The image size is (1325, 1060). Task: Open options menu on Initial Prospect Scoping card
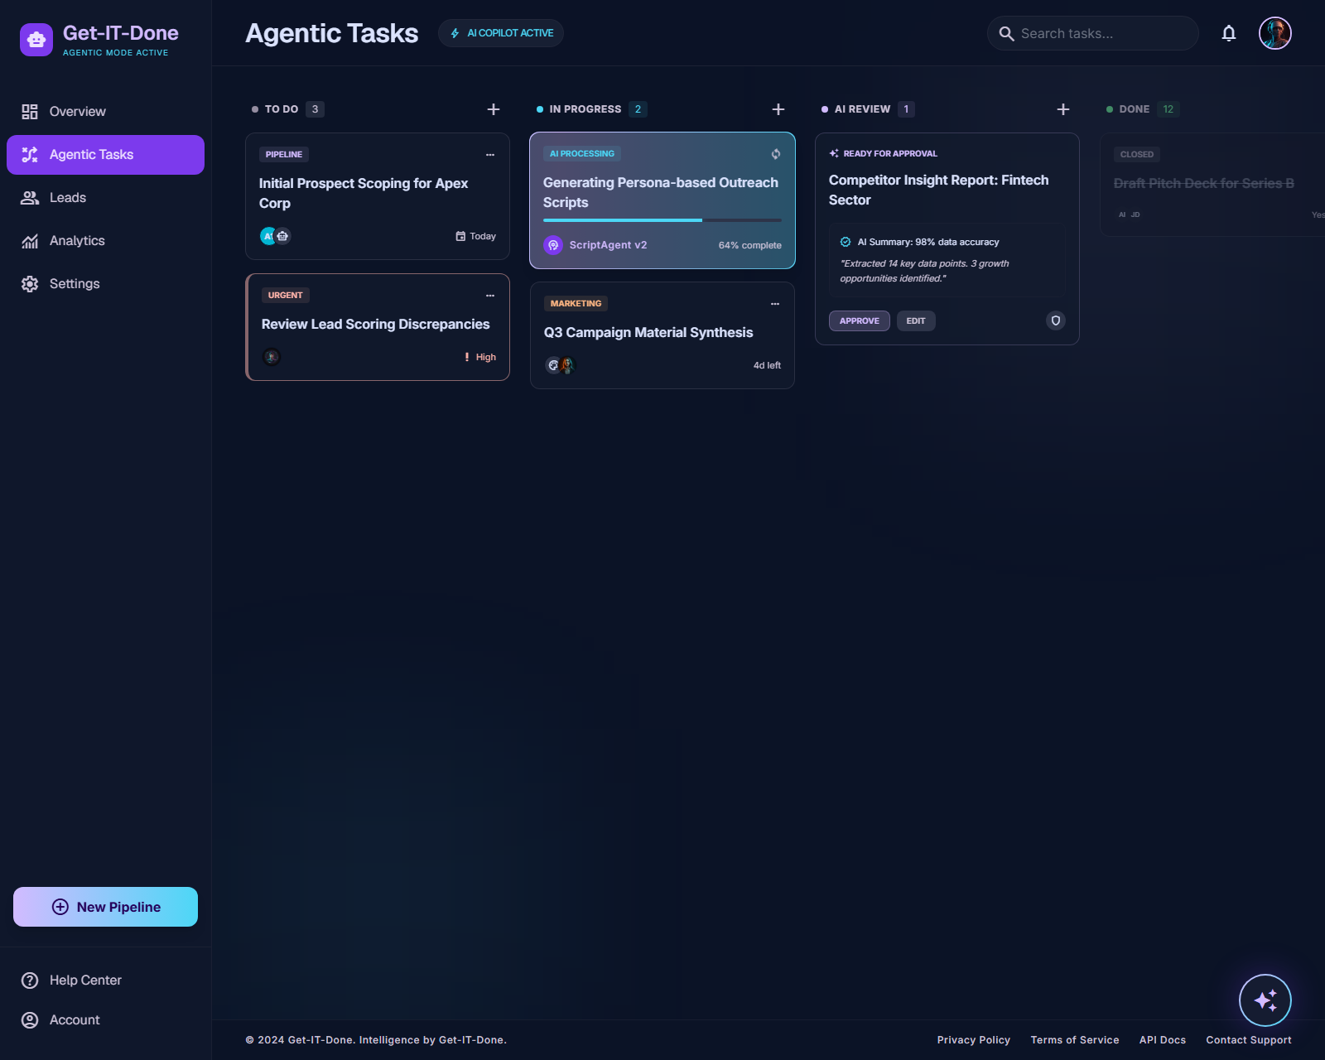pos(490,155)
